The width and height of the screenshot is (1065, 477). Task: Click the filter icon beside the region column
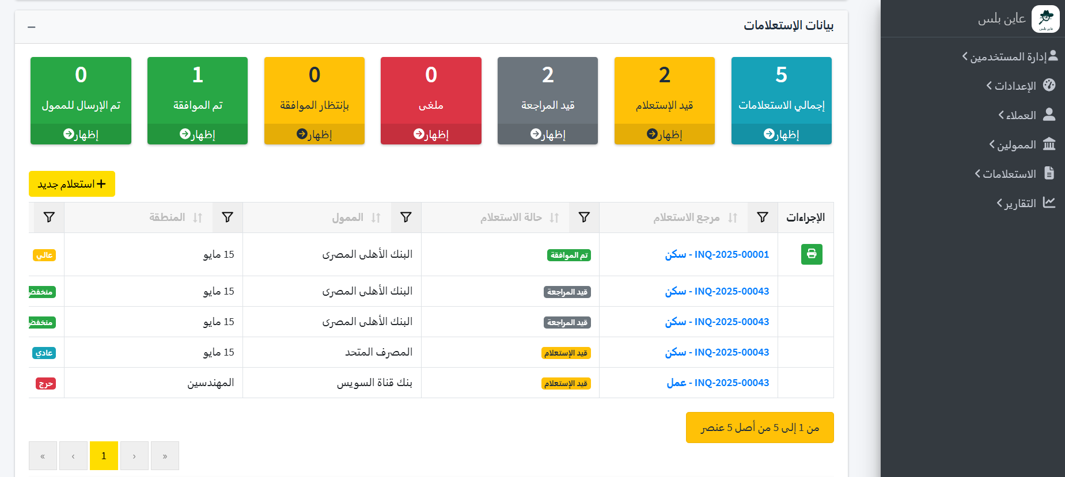(228, 217)
